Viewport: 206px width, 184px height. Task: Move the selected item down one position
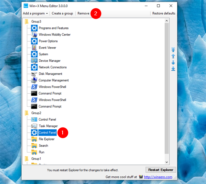coord(173,62)
